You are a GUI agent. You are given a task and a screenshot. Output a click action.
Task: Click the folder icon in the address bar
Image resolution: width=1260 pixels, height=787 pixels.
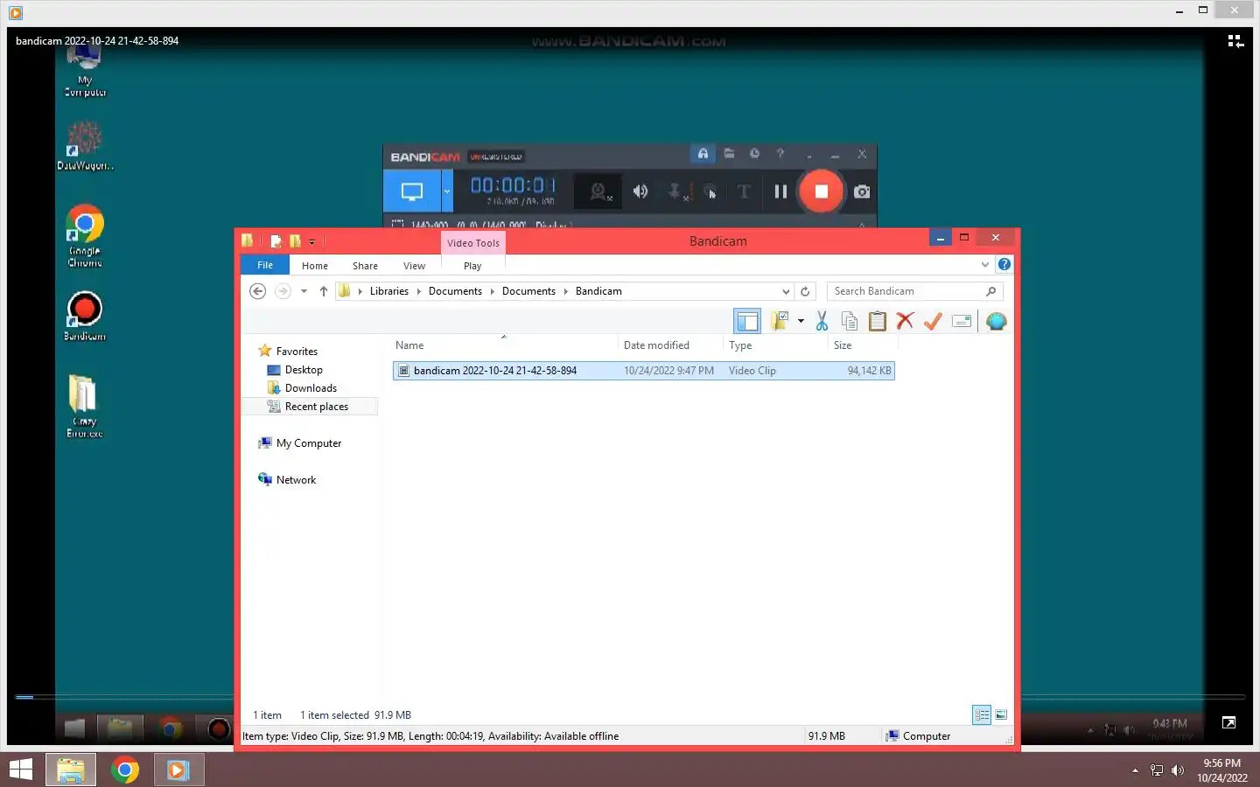click(x=345, y=291)
